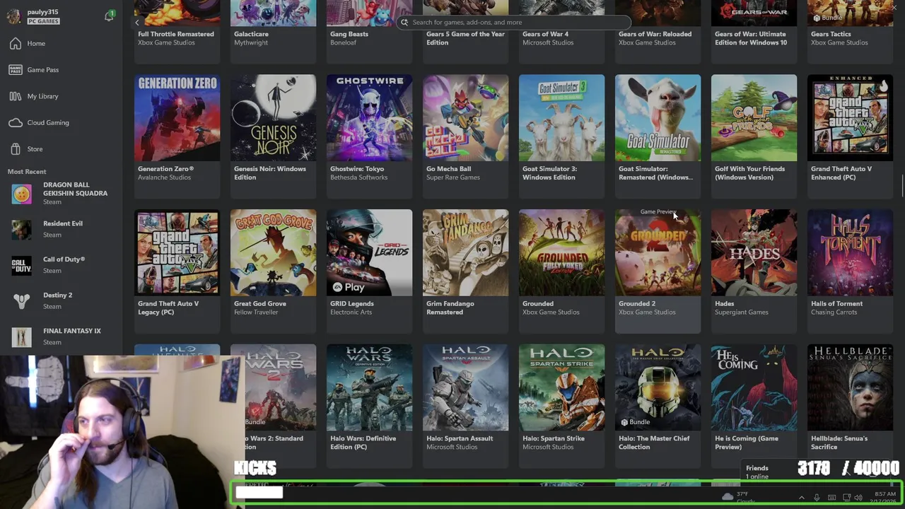The width and height of the screenshot is (905, 509).
Task: Click the Game Pass icon
Action: (16, 70)
